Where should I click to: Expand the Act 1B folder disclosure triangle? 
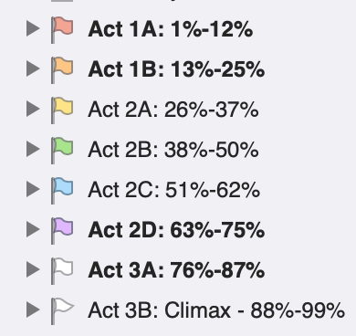33,68
